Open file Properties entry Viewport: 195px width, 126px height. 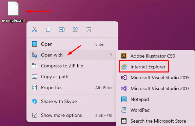coord(72,87)
